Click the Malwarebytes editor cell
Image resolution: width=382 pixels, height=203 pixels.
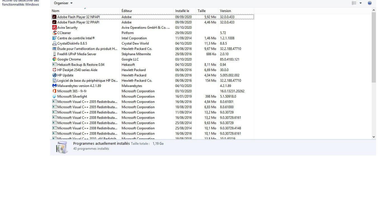pyautogui.click(x=132, y=86)
